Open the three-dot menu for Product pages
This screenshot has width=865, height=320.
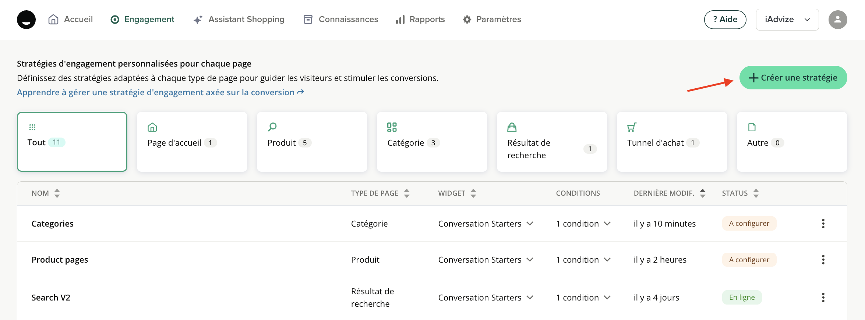pos(823,260)
